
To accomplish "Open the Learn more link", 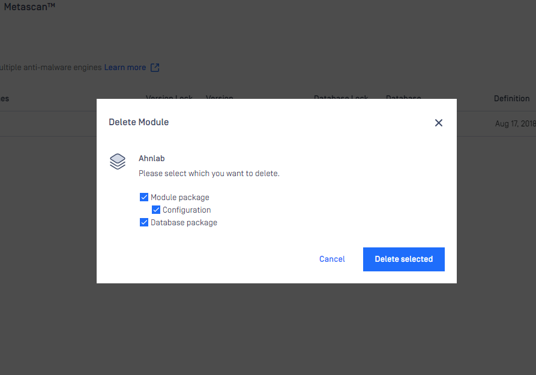I will coord(125,68).
